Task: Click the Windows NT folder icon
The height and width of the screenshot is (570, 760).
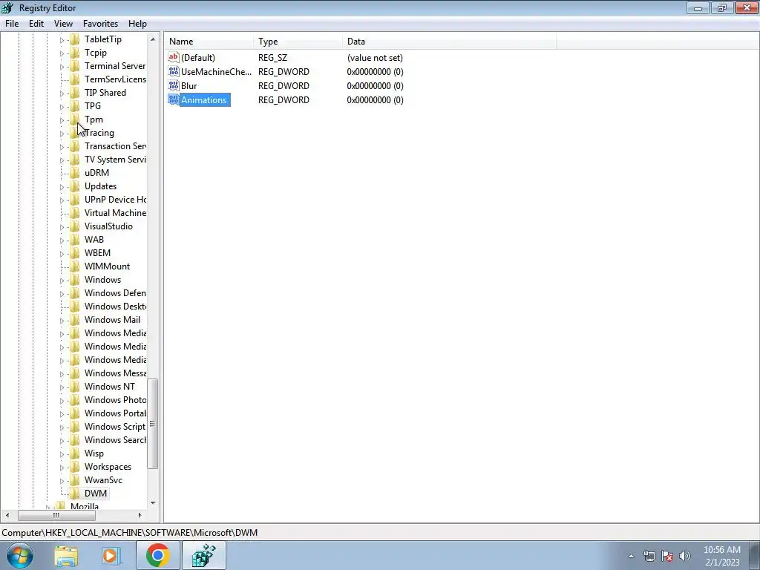Action: tap(75, 387)
